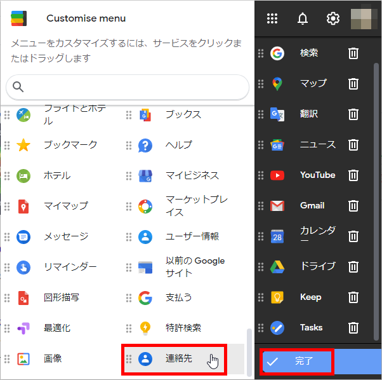This screenshot has height=380, width=382.
Task: Remove 検索 using its trash icon
Action: coord(353,53)
